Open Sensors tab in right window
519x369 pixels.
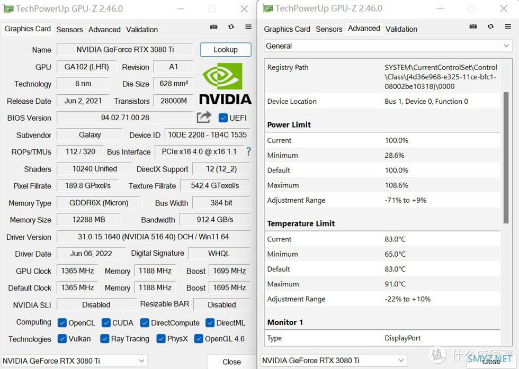tap(329, 29)
